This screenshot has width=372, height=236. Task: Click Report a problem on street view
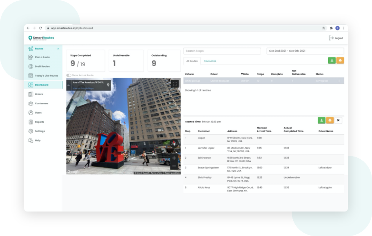[x=172, y=173]
